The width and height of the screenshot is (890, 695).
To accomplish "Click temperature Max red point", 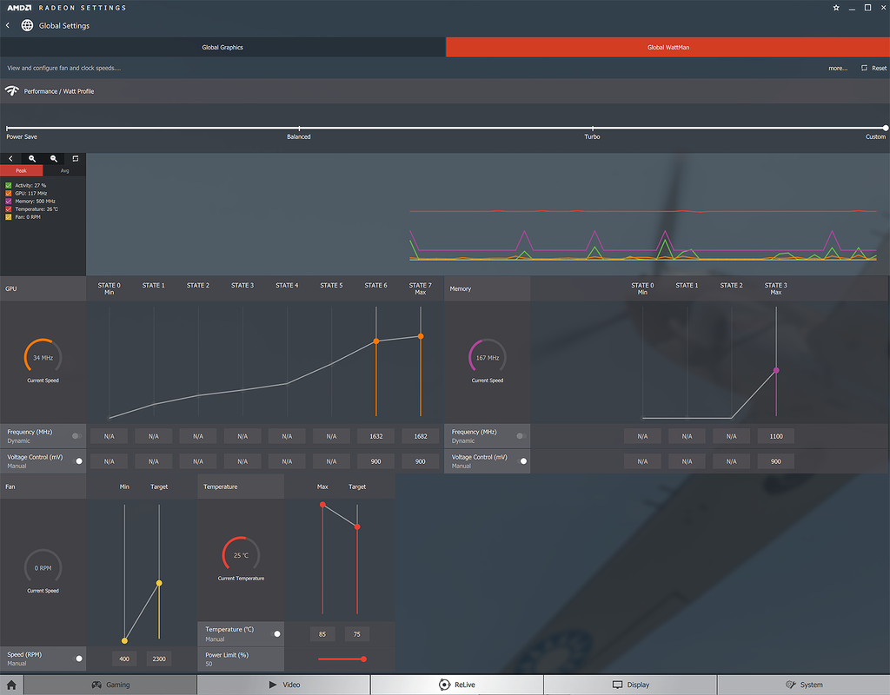I will tap(322, 505).
